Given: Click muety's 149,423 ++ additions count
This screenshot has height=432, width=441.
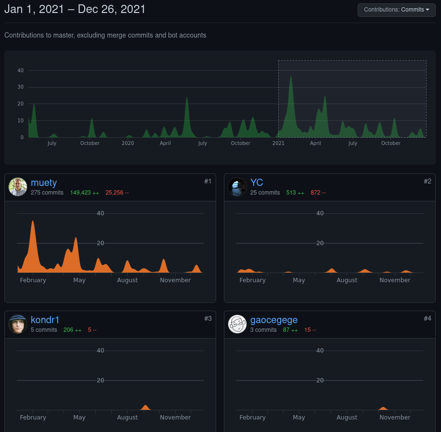Looking at the screenshot, I should click(84, 193).
